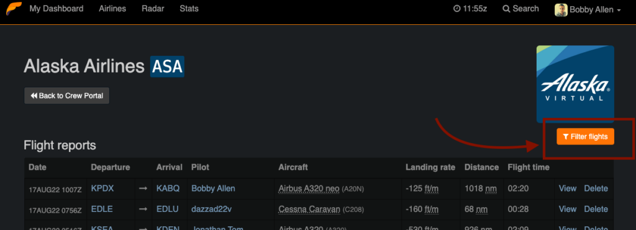Click the Flight reports heading
This screenshot has height=230, width=636.
[x=60, y=145]
